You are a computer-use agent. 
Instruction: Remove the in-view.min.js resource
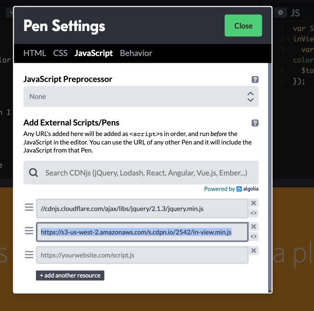[254, 227]
